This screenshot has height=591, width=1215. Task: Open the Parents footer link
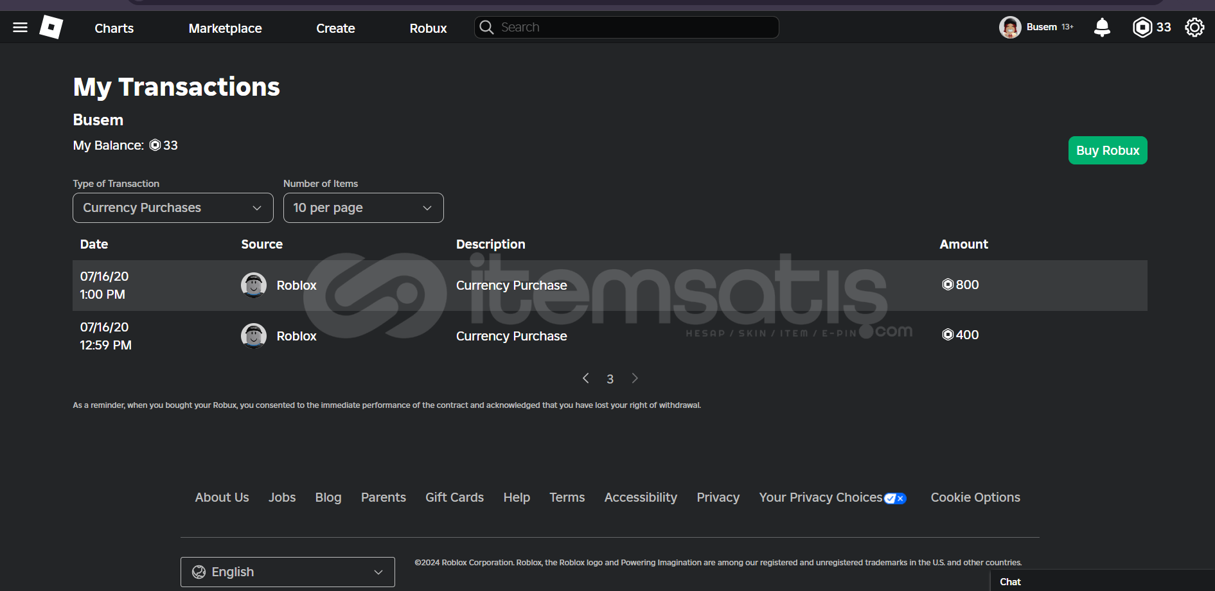pyautogui.click(x=384, y=498)
